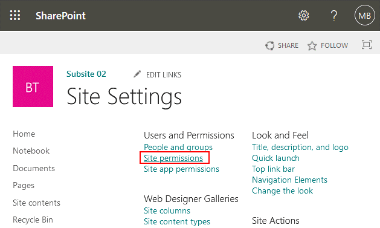Click Look and Feel heading
The width and height of the screenshot is (380, 228).
[280, 135]
